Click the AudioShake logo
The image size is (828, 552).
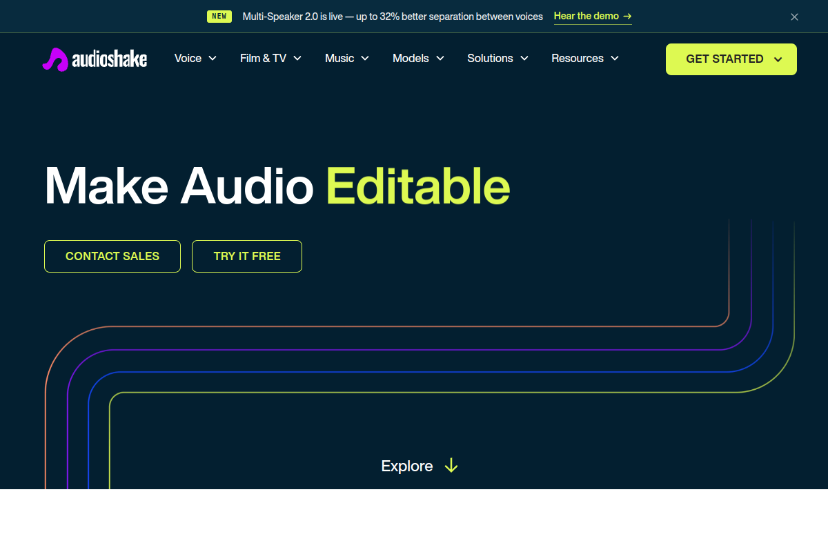coord(95,59)
